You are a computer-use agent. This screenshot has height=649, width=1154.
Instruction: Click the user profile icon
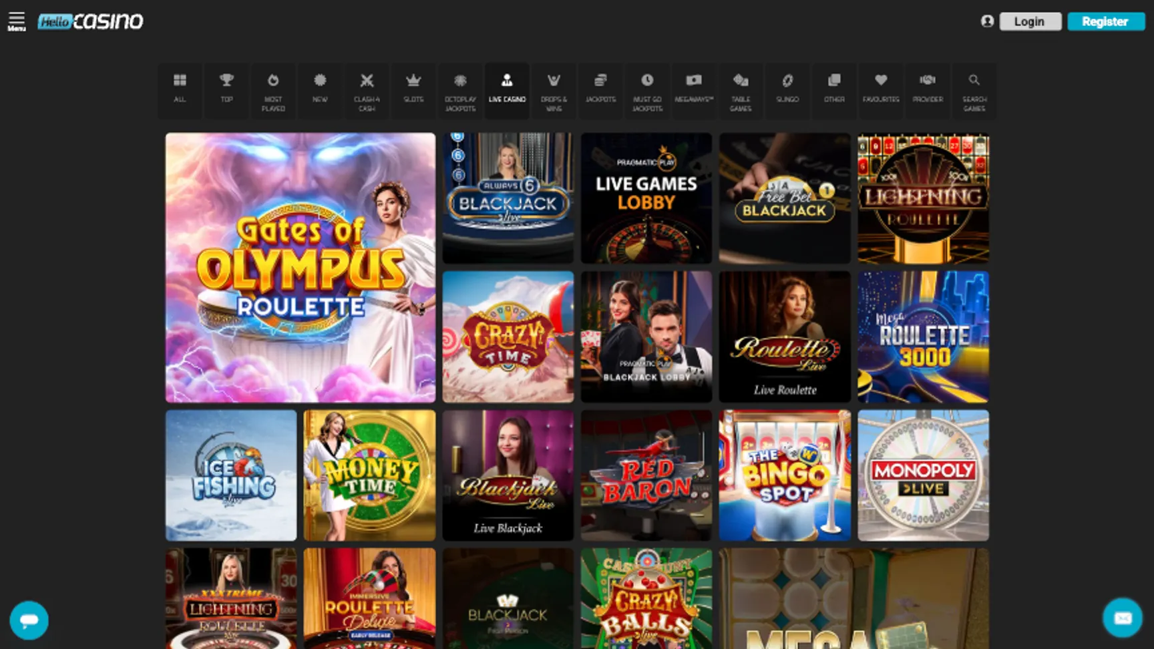click(x=987, y=21)
